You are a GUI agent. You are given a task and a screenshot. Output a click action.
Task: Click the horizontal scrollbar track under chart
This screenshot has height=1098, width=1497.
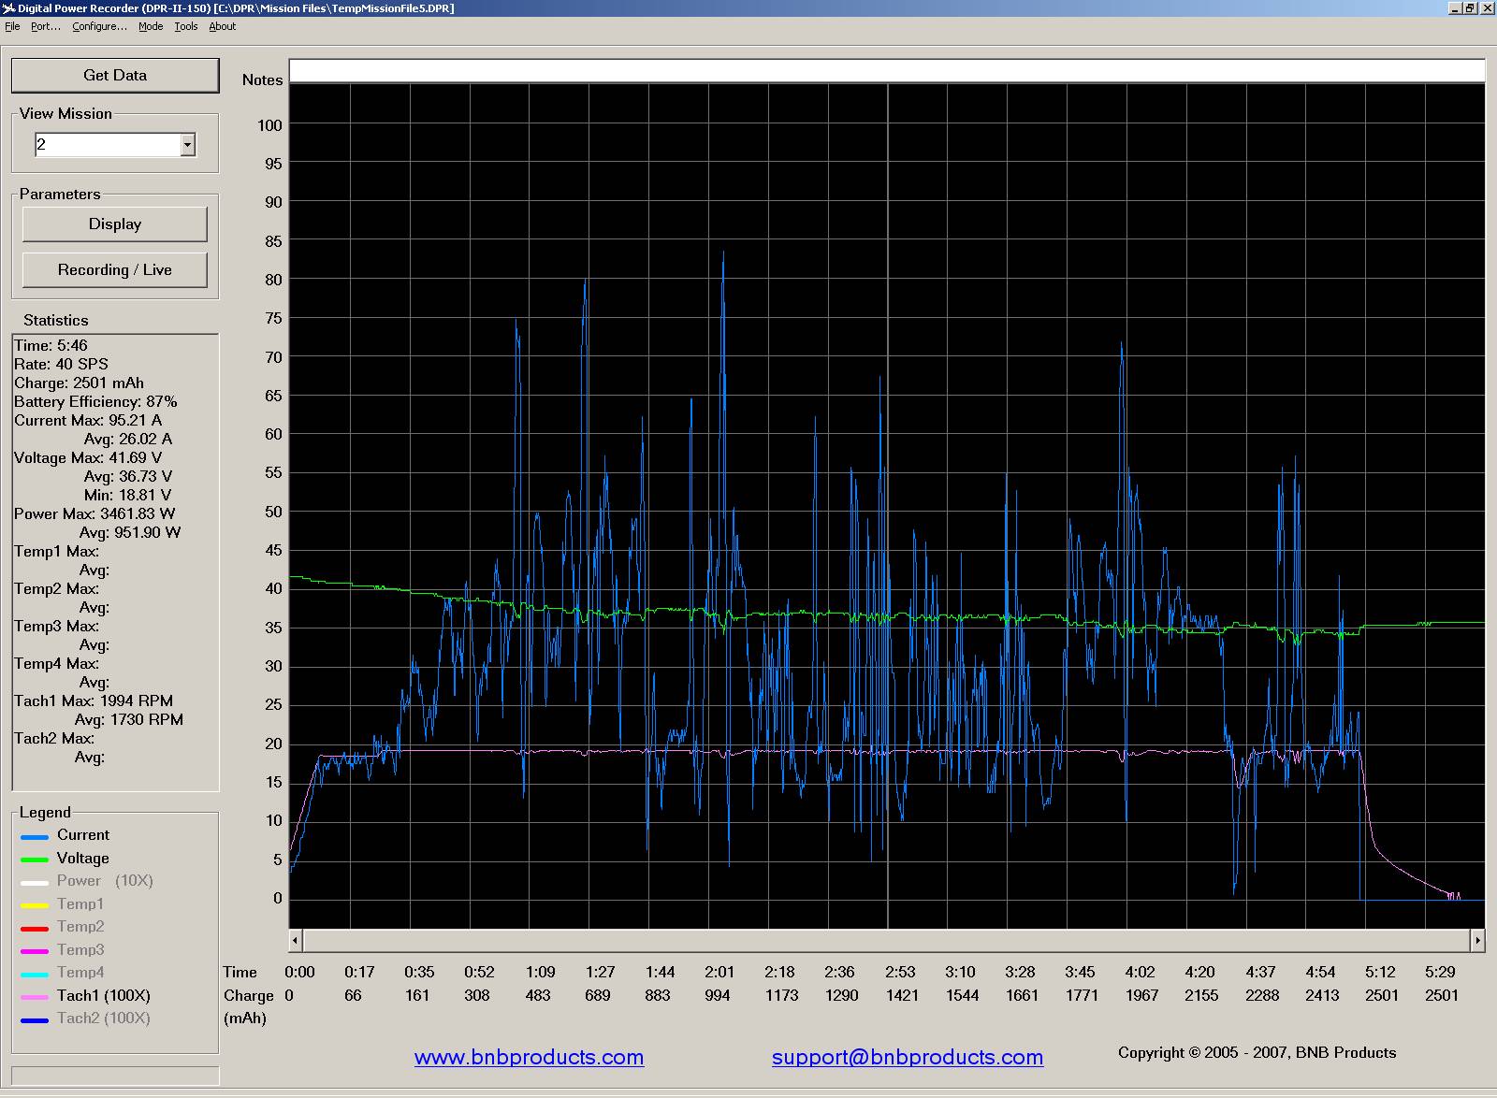pyautogui.click(x=886, y=940)
